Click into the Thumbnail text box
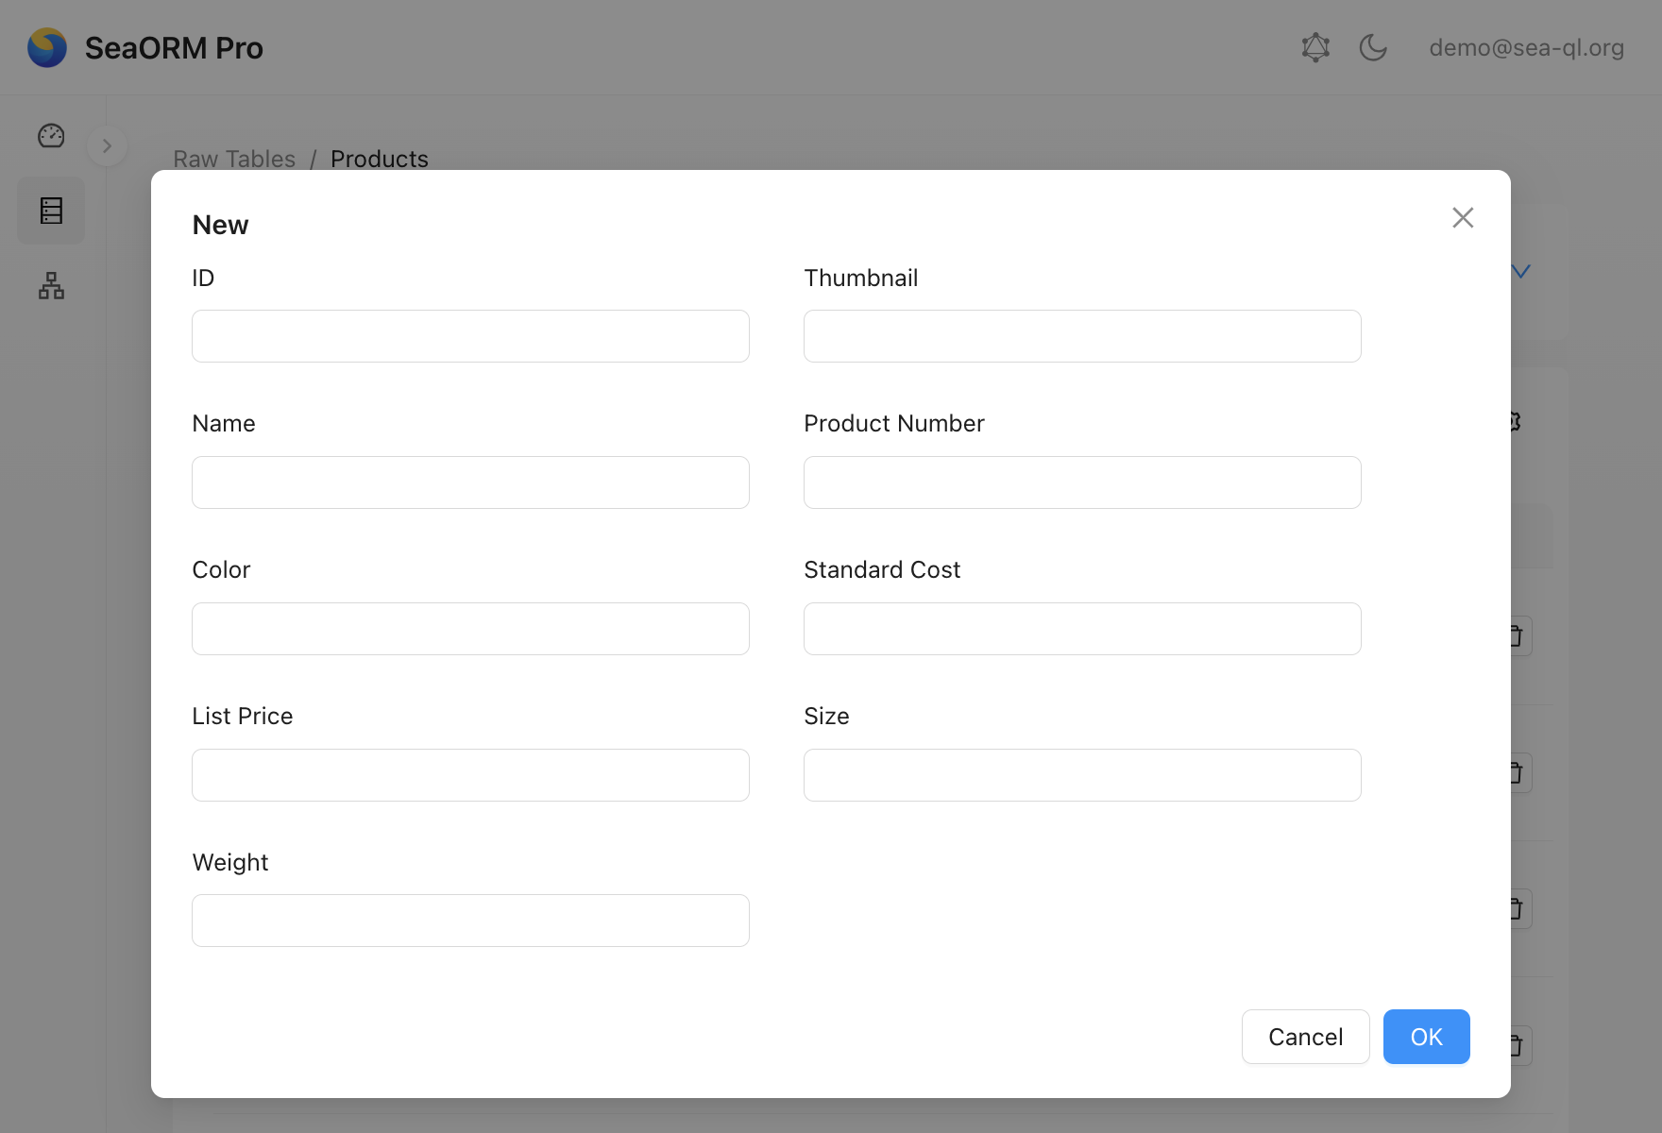This screenshot has height=1133, width=1662. (1082, 336)
